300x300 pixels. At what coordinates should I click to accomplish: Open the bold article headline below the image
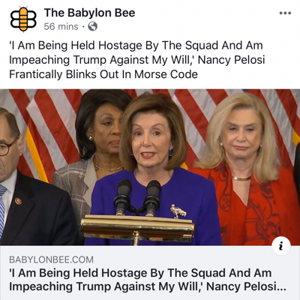[148, 280]
